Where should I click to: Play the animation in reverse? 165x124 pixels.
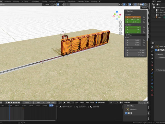click(11, 103)
